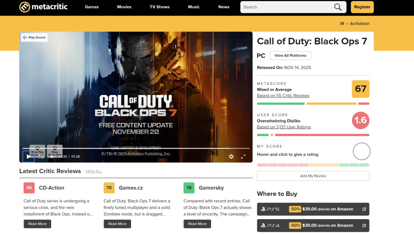Rewind the trailer by 10 seconds
The height and width of the screenshot is (234, 414).
pos(41,156)
